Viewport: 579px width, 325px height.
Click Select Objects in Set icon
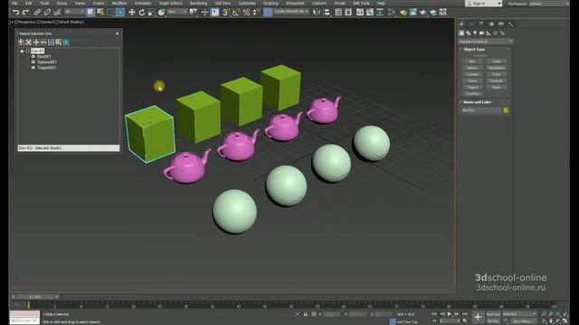[x=51, y=42]
